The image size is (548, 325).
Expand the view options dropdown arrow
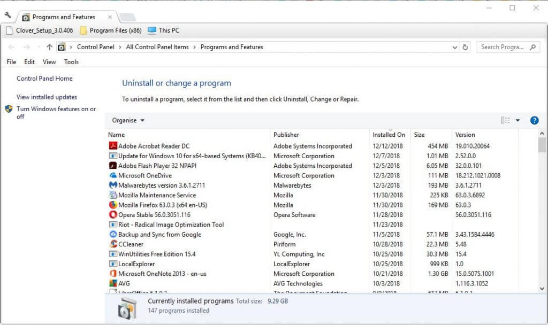(x=517, y=120)
